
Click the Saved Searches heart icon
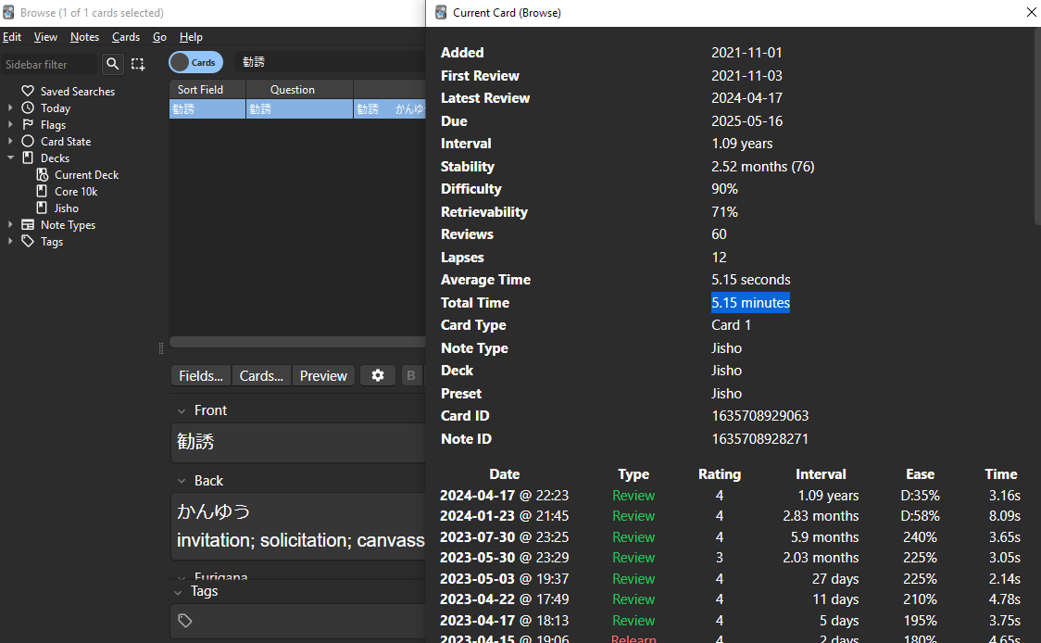[28, 91]
